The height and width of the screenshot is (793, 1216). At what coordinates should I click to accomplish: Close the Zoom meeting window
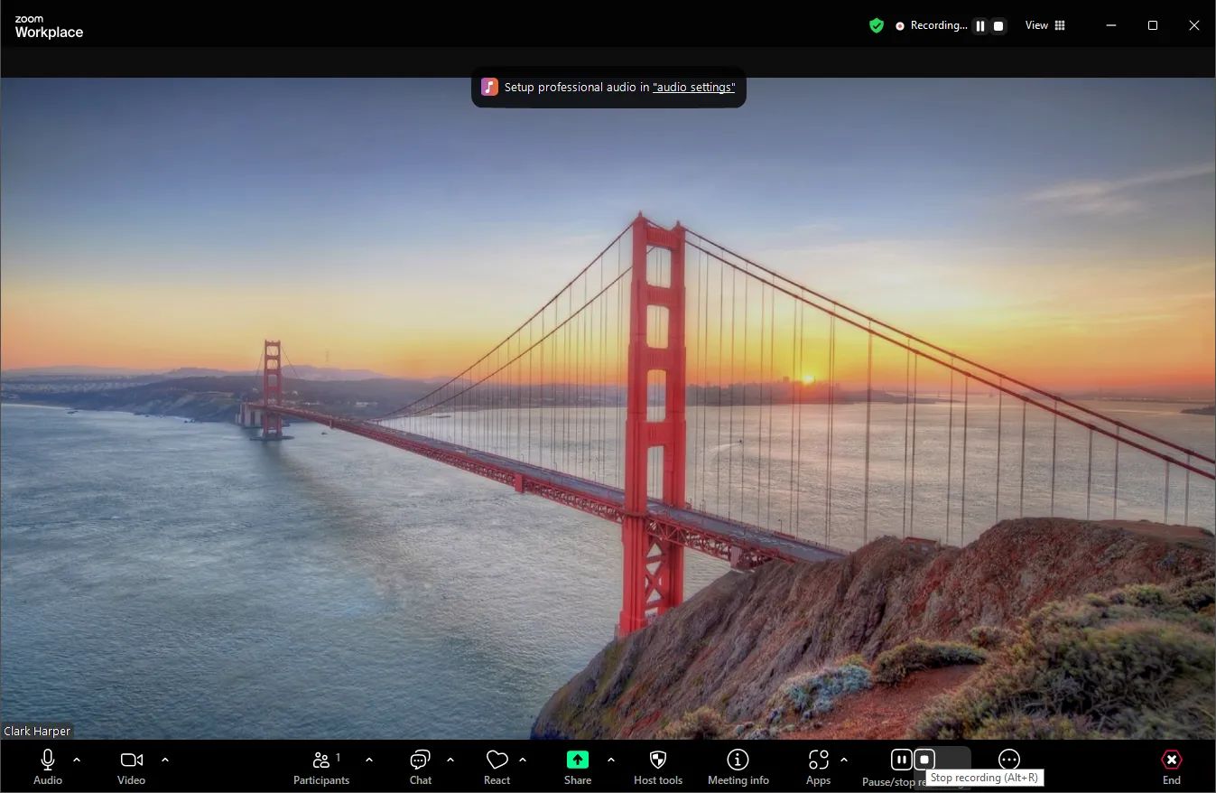[1194, 25]
